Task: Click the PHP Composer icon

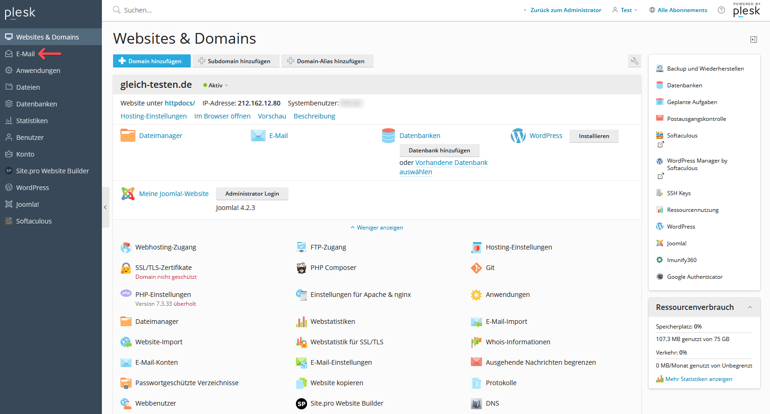Action: point(301,268)
